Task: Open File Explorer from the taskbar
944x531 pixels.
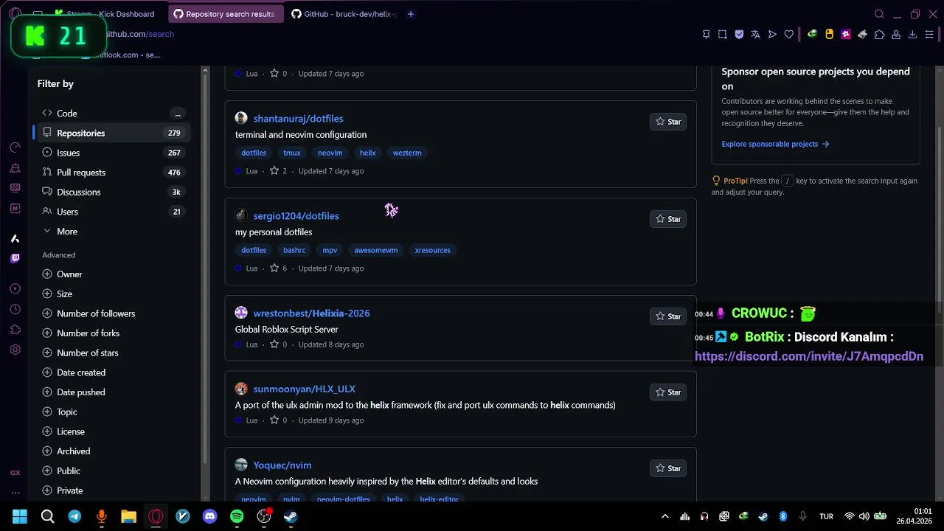Action: tap(129, 516)
